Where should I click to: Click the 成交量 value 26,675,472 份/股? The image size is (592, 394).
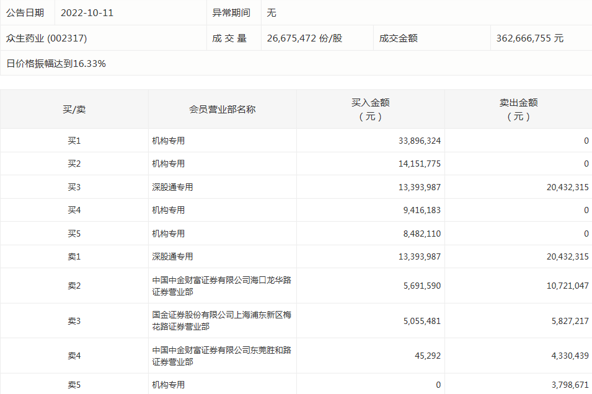tap(304, 38)
